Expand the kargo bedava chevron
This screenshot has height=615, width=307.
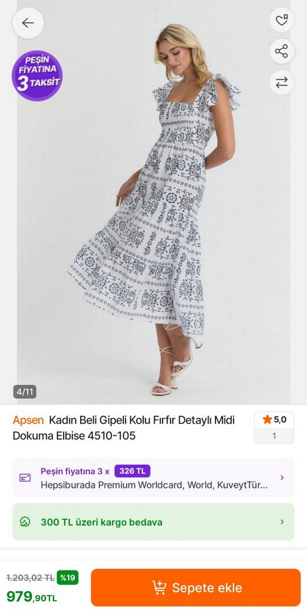[x=282, y=522]
